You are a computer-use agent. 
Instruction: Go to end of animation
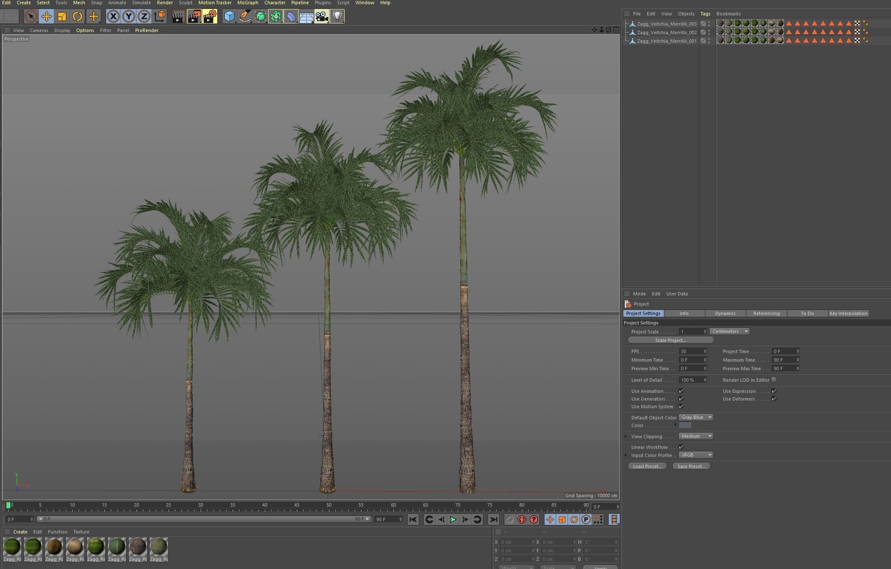494,519
